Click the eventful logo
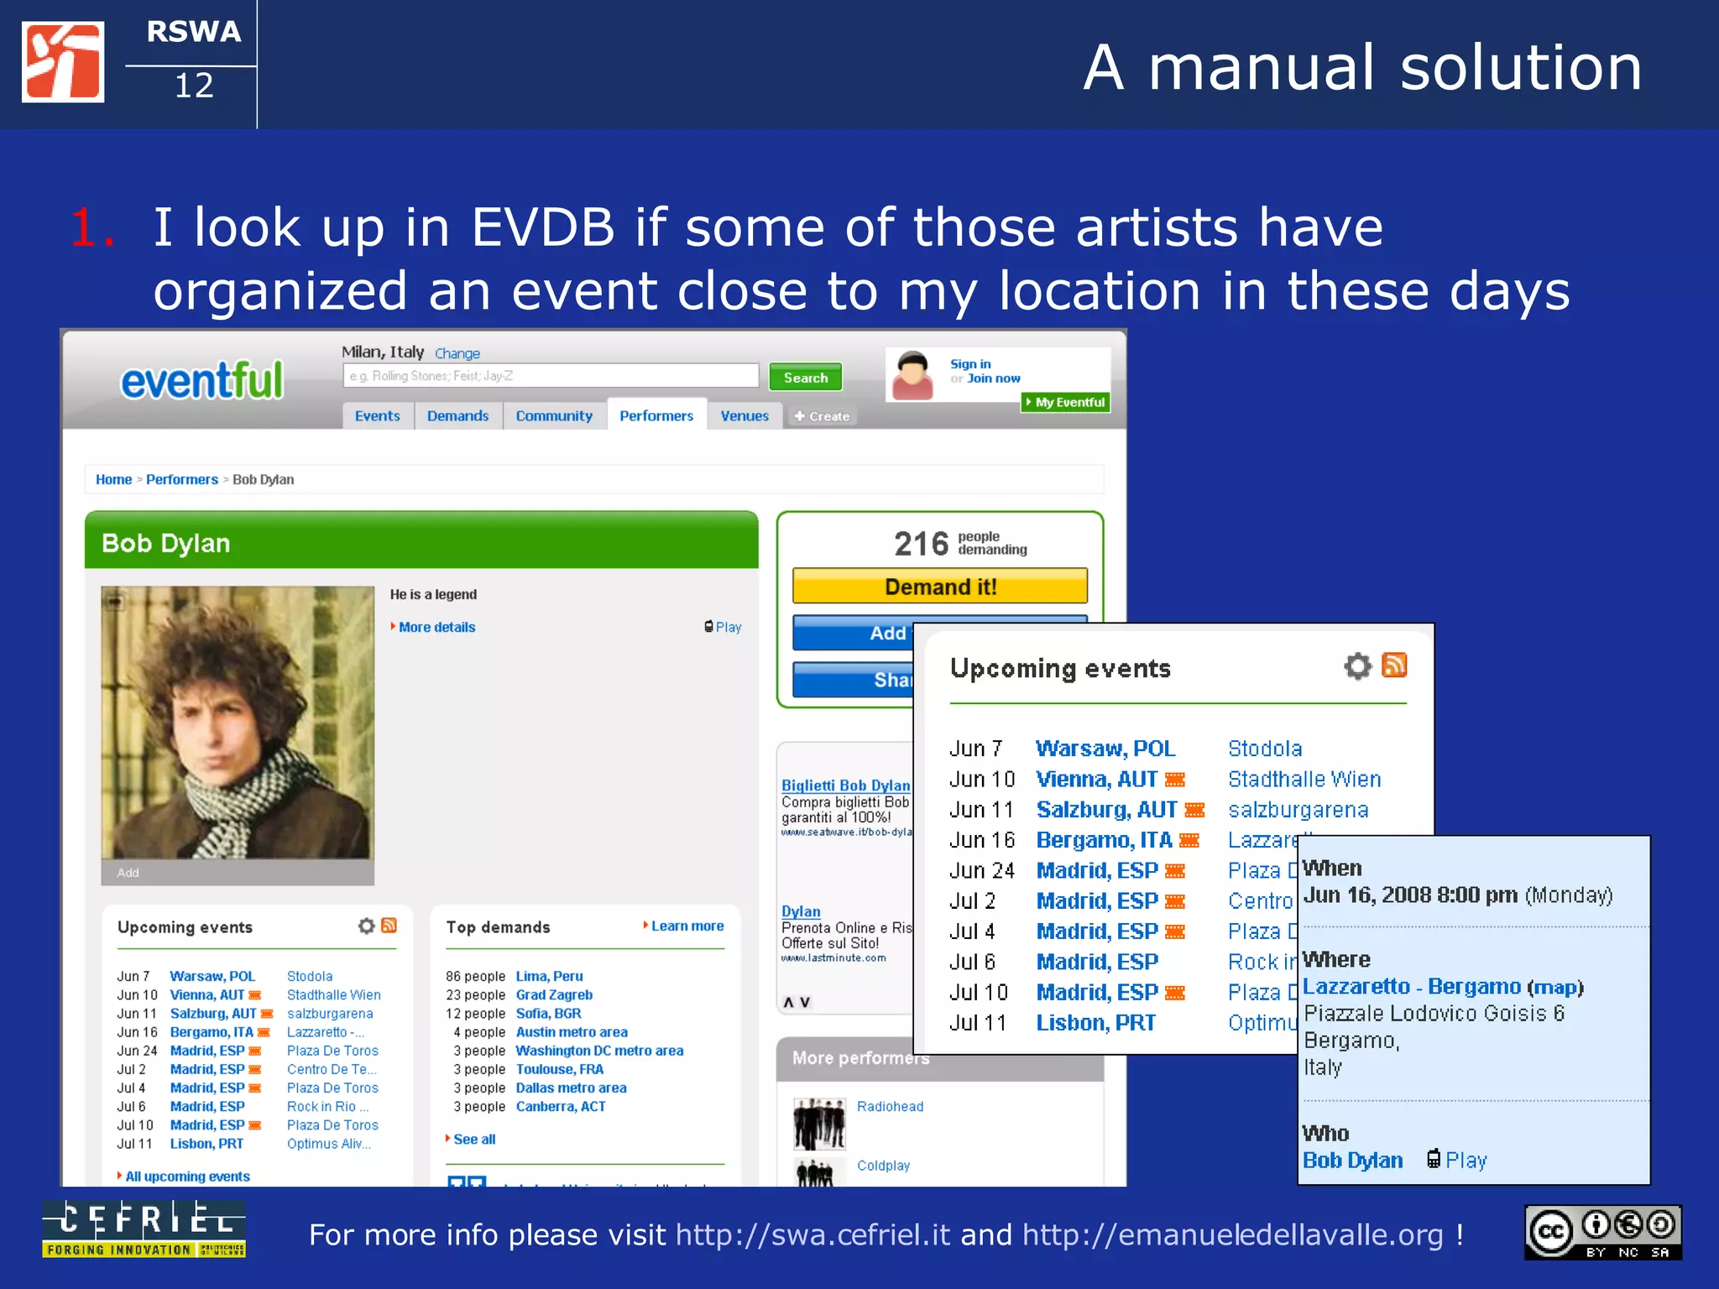Viewport: 1719px width, 1289px height. click(x=202, y=381)
